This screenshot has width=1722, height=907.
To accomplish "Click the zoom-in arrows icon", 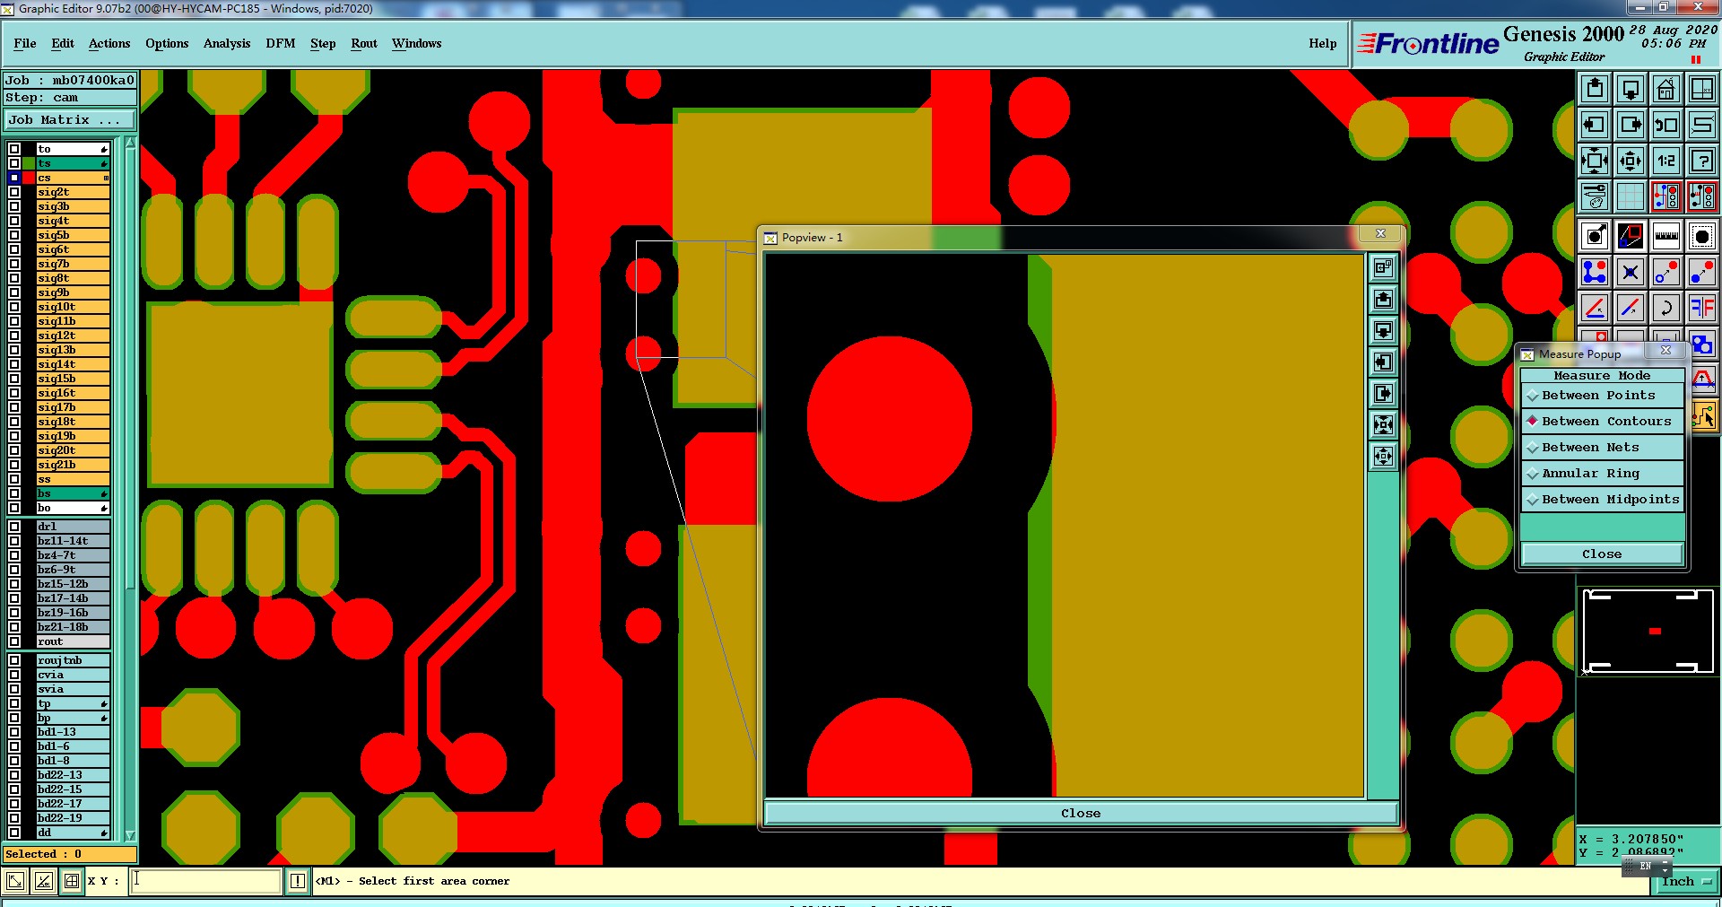I will click(1595, 161).
